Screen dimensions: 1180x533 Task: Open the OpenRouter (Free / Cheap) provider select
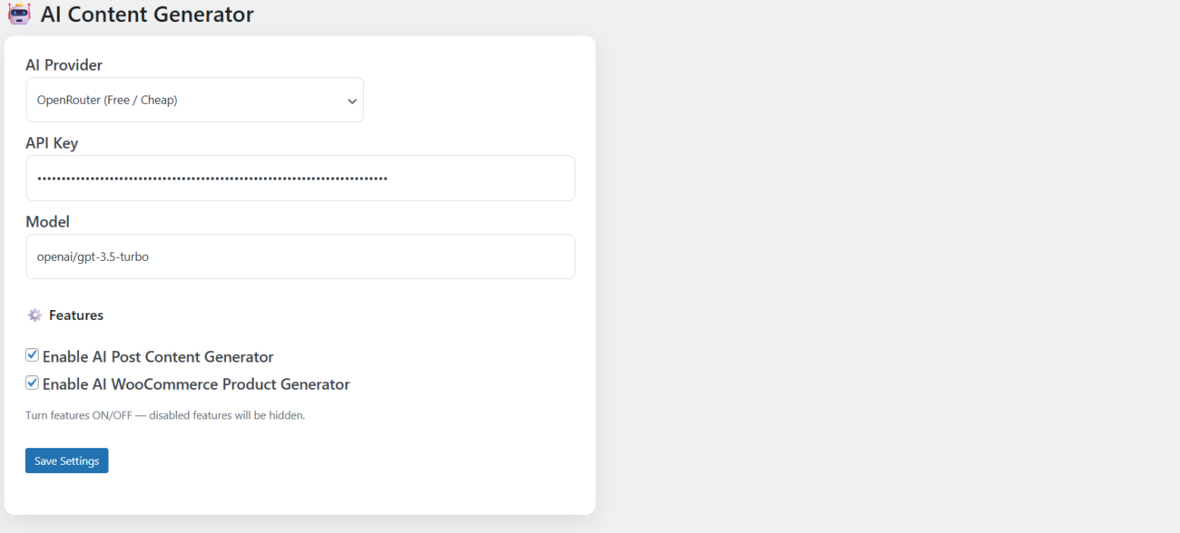pyautogui.click(x=194, y=100)
